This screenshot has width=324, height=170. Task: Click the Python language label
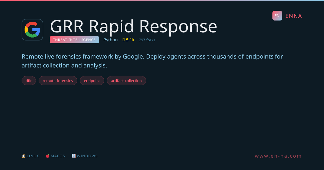tap(110, 40)
